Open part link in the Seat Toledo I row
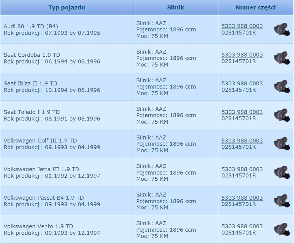294x244 pixels. coord(242,112)
